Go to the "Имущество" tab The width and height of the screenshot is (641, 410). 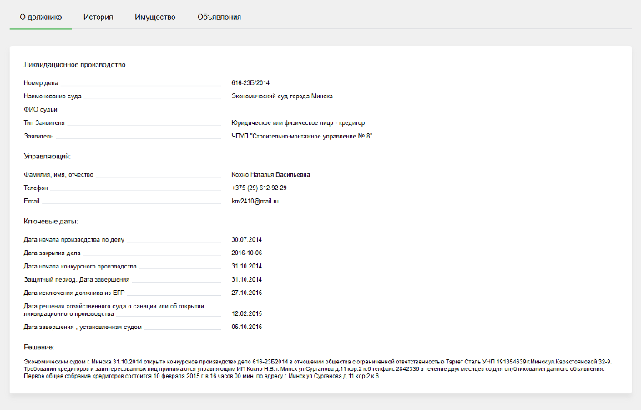point(155,17)
